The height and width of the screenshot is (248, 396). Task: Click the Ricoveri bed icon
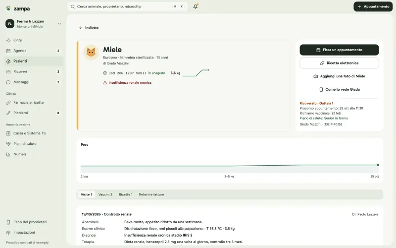pos(8,71)
